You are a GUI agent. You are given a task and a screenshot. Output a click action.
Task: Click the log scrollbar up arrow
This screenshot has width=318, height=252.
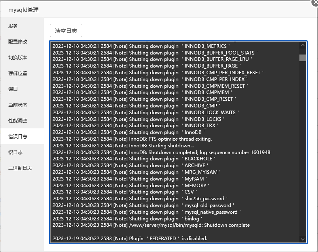tap(303, 45)
